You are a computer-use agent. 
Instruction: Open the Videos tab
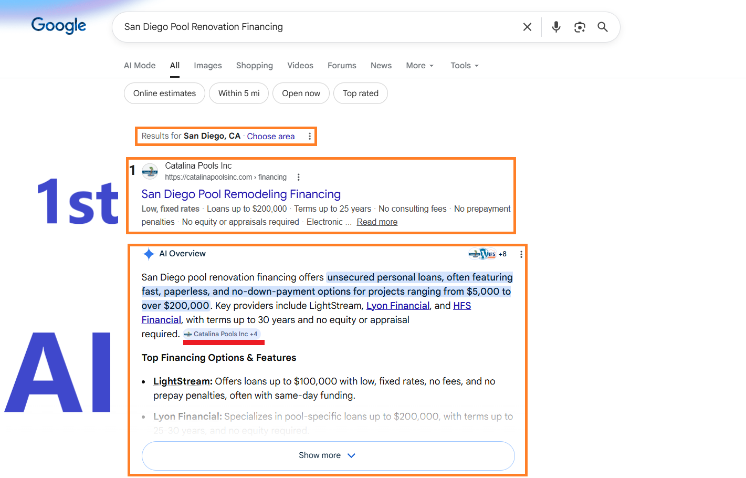click(x=300, y=66)
